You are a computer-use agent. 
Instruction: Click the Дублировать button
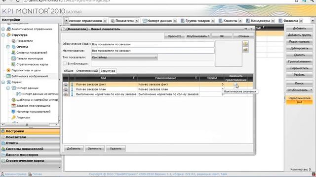point(299,48)
